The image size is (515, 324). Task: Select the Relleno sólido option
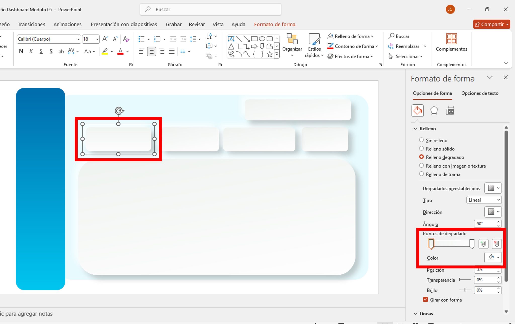pos(422,149)
